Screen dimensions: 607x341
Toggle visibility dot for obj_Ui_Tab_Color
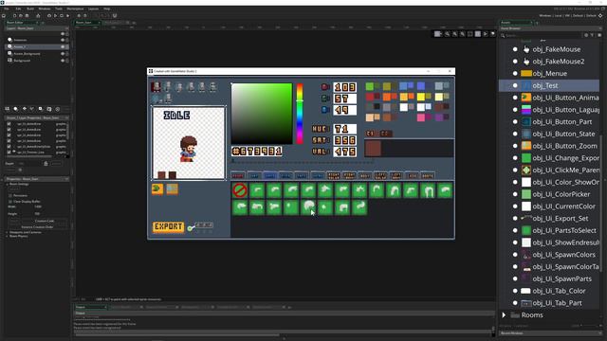[x=515, y=291]
